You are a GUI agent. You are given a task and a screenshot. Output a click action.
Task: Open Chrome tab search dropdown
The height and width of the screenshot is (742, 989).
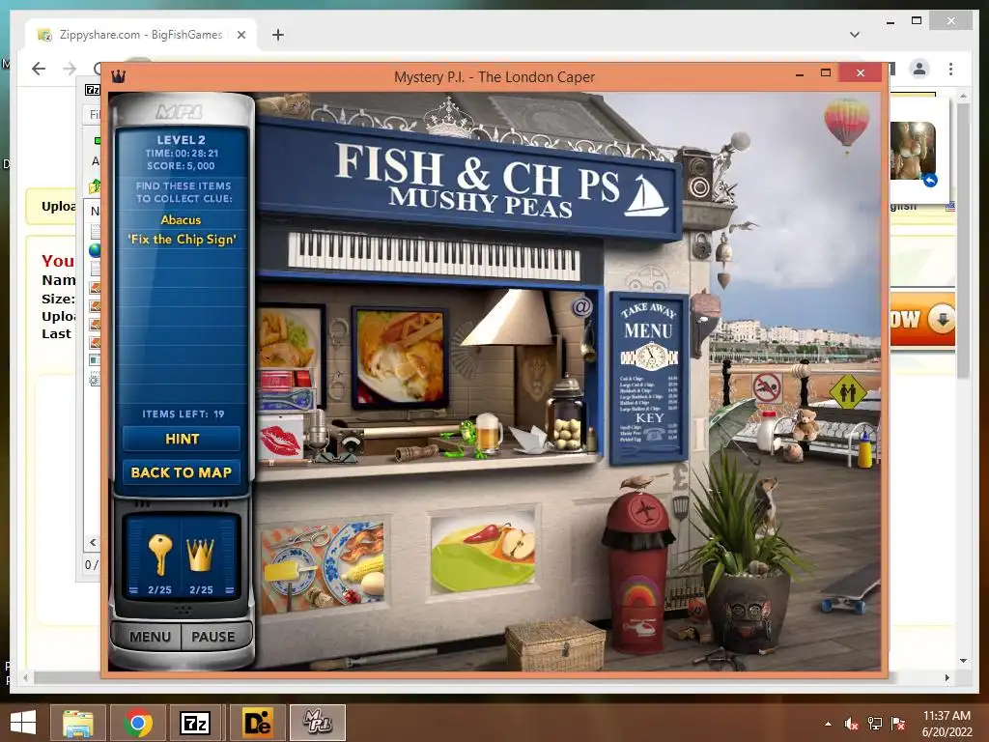(x=854, y=35)
